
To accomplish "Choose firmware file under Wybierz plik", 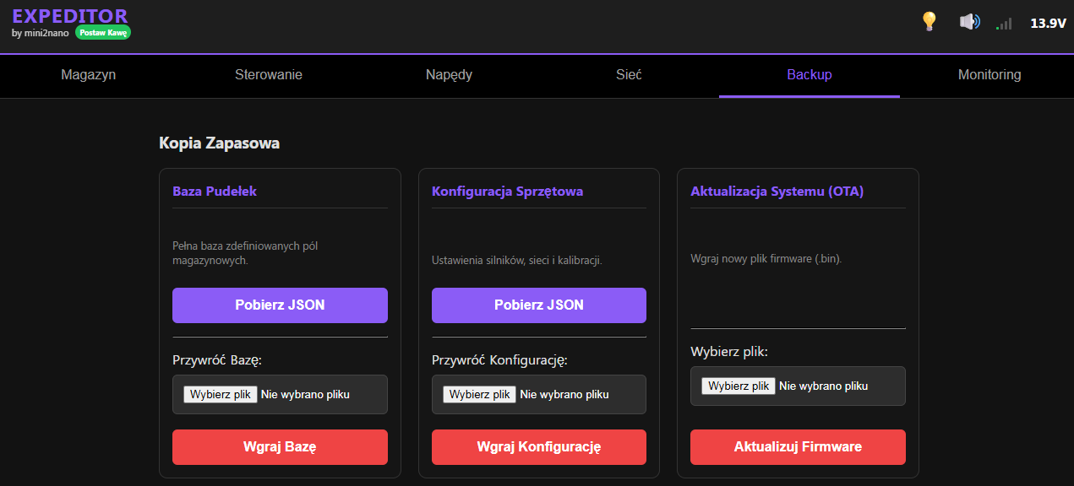I will point(739,386).
